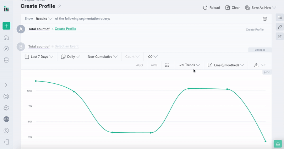
Task: Open the settings gear in sidebar
Action: coord(6,108)
